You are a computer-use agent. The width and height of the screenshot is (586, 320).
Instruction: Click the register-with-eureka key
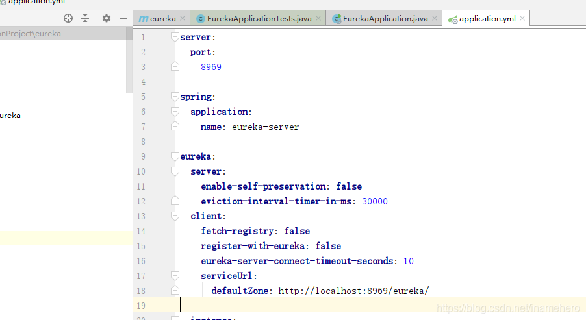pos(253,246)
